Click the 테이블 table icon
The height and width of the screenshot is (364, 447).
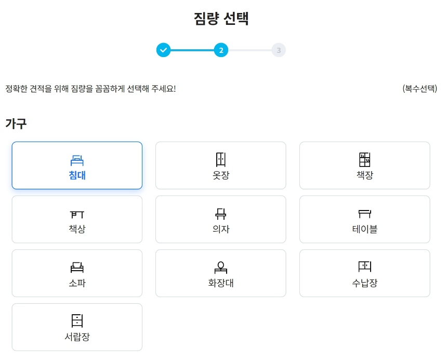tap(364, 214)
